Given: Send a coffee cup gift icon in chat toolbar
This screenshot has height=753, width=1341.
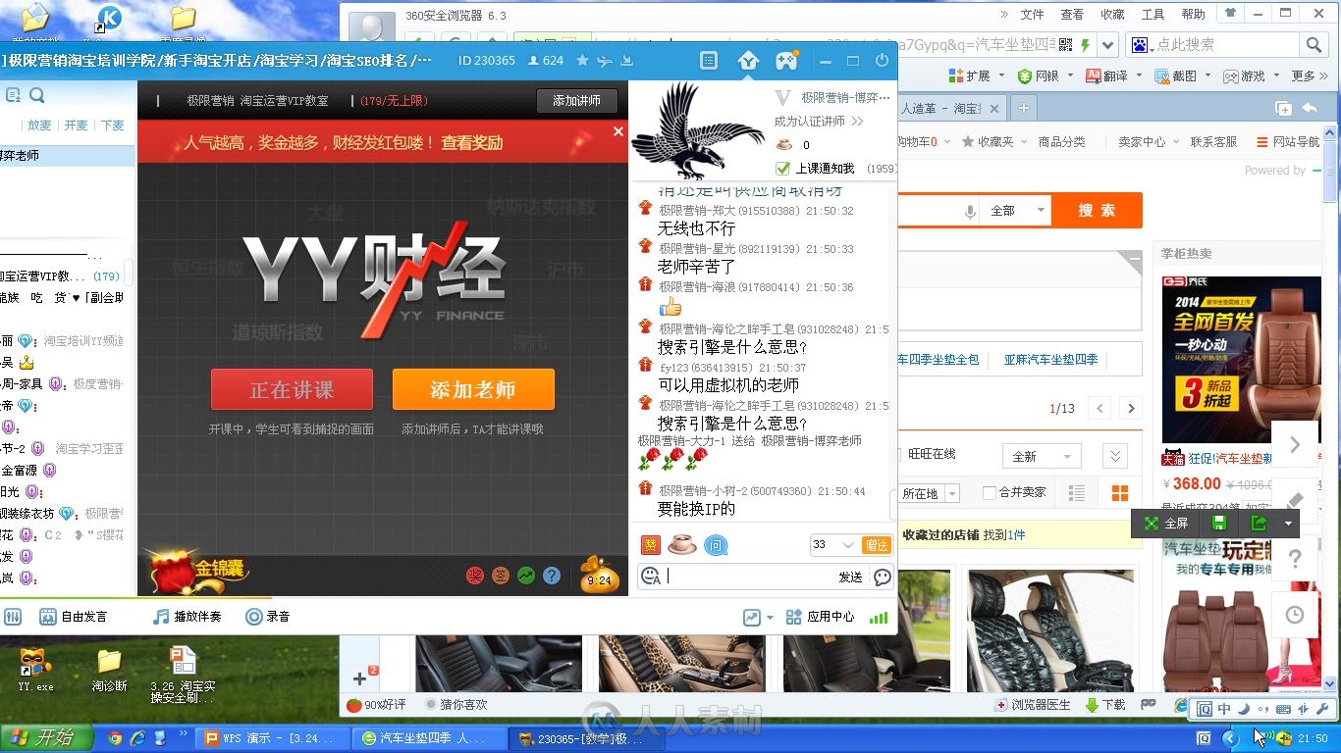Looking at the screenshot, I should tap(682, 545).
